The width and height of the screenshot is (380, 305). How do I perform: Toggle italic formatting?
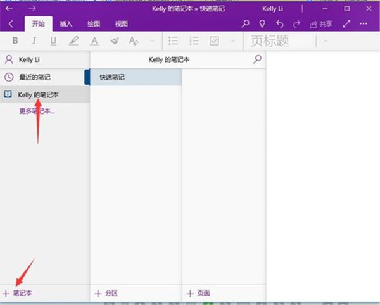point(34,40)
